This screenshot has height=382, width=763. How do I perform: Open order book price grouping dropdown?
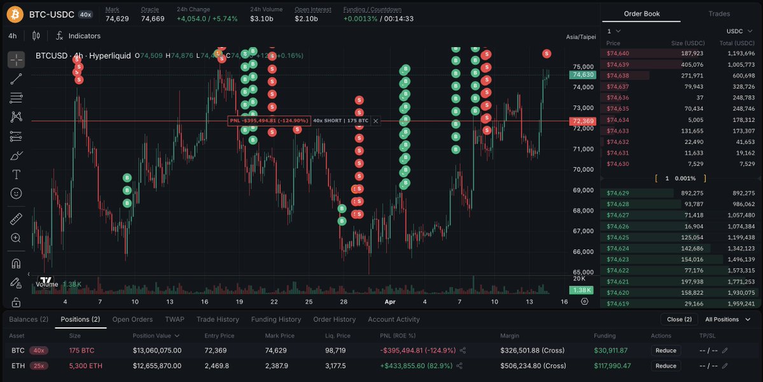(x=613, y=31)
